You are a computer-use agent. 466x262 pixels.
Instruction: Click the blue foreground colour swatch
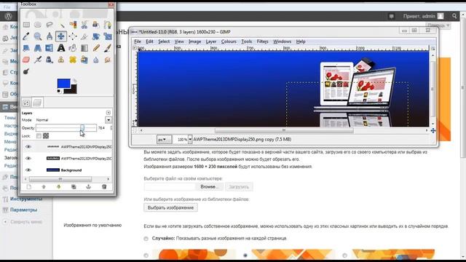tap(63, 83)
